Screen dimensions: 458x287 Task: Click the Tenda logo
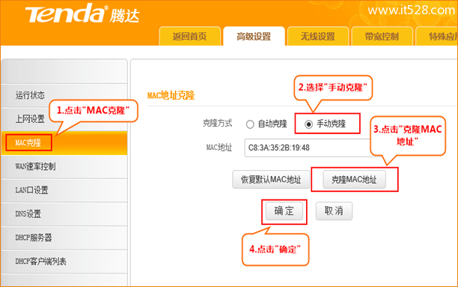[x=82, y=13]
